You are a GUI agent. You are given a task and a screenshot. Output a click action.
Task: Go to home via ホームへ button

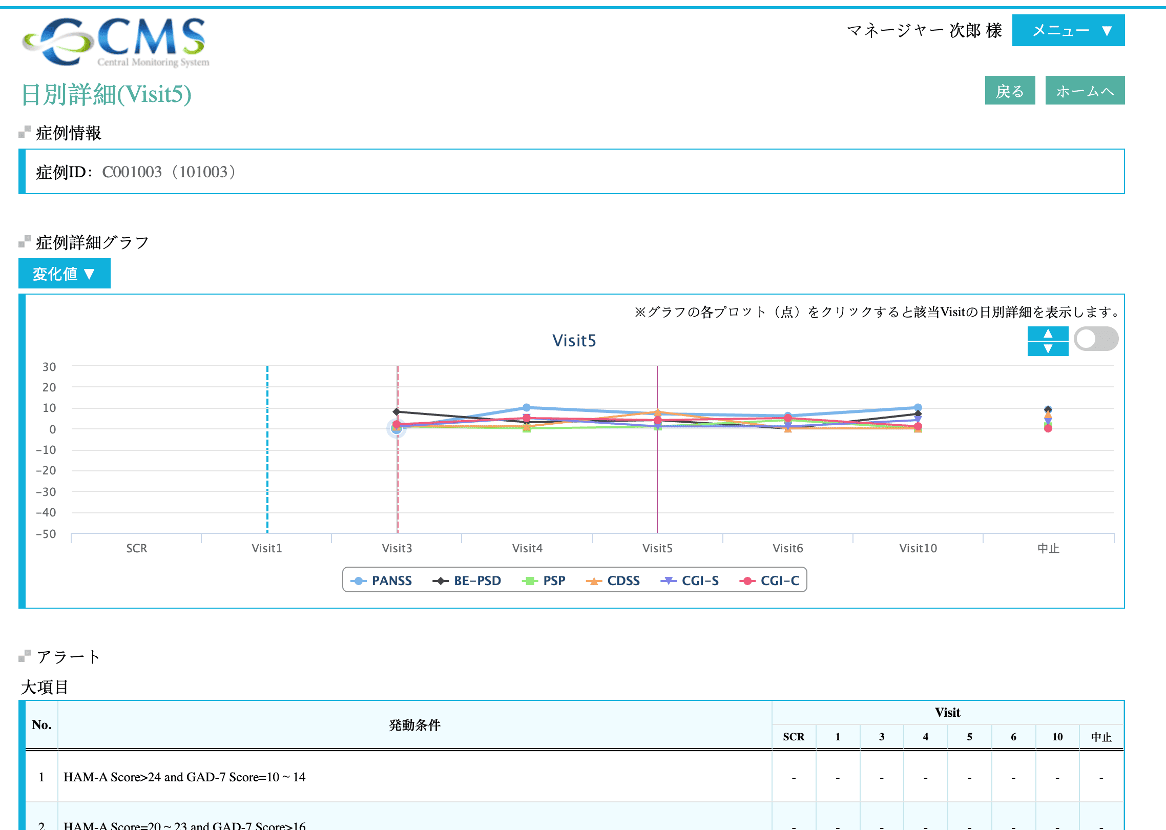[x=1085, y=91]
